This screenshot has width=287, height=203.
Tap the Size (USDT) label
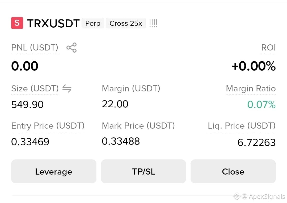pos(35,88)
